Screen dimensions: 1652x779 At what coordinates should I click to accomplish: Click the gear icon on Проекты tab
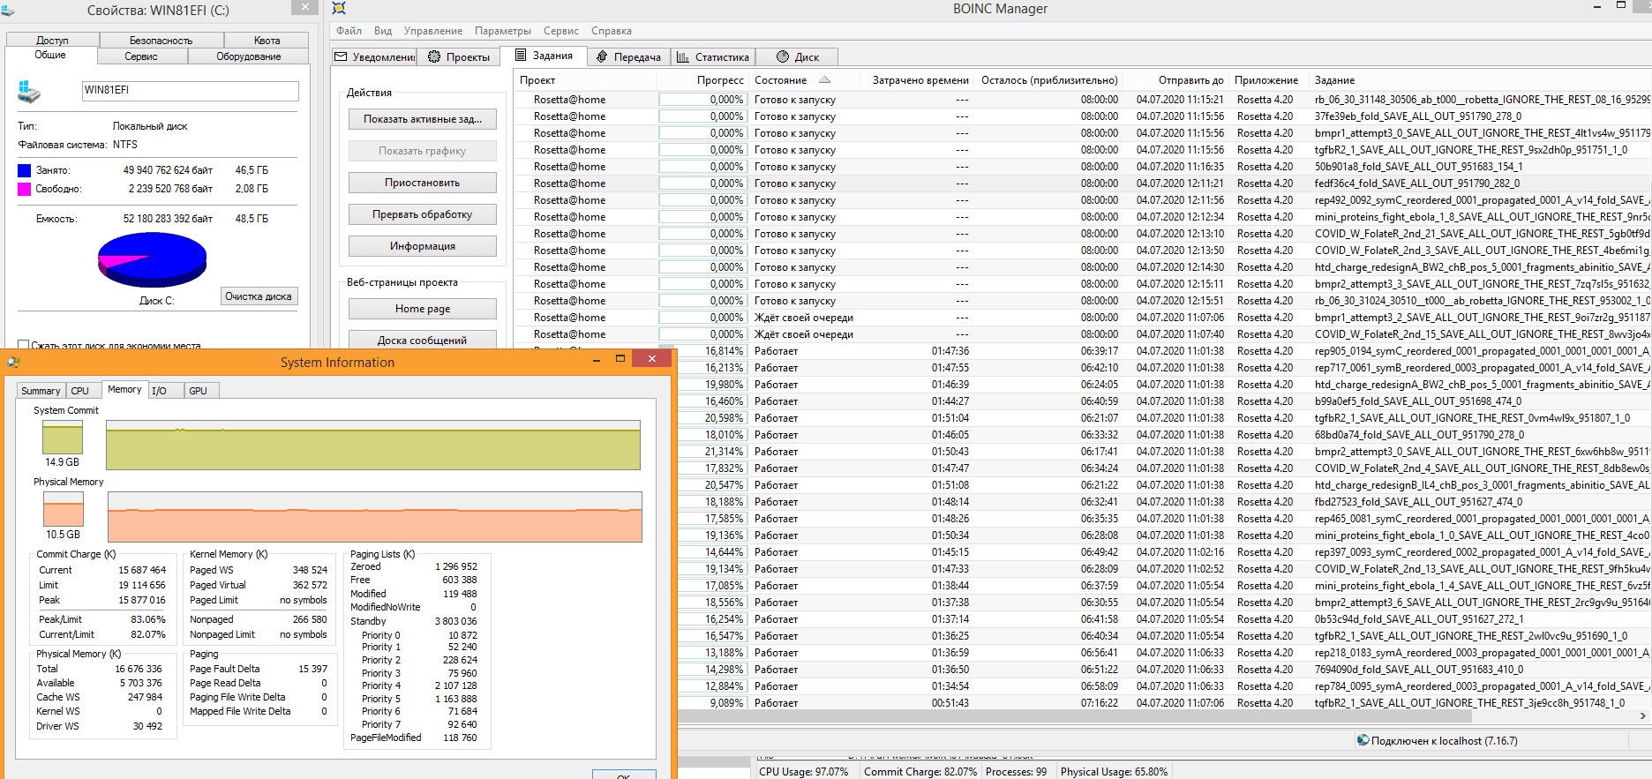click(434, 56)
